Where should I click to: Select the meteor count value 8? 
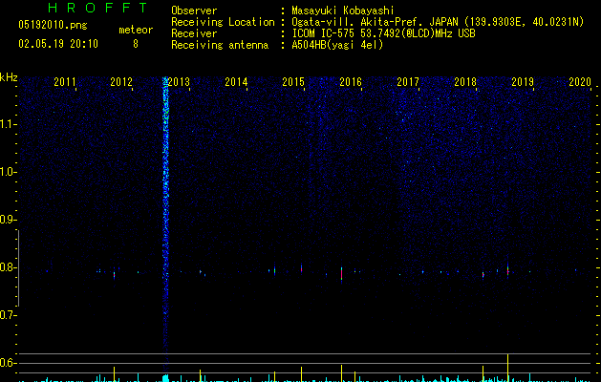pyautogui.click(x=136, y=44)
